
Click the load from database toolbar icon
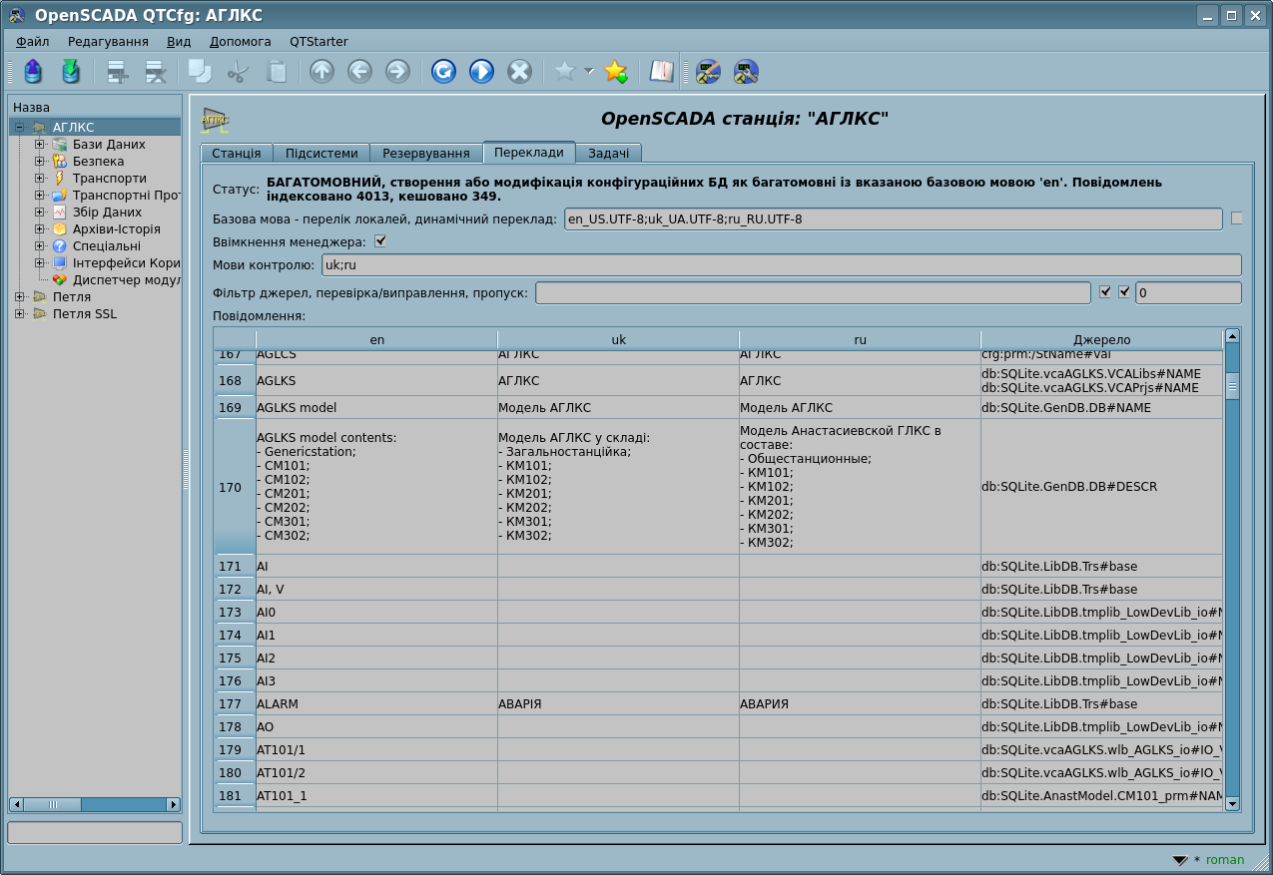click(x=33, y=71)
